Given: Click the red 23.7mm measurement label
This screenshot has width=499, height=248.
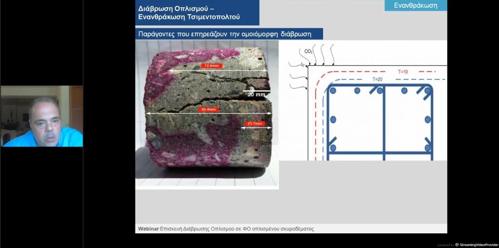Looking at the screenshot, I should click(254, 124).
